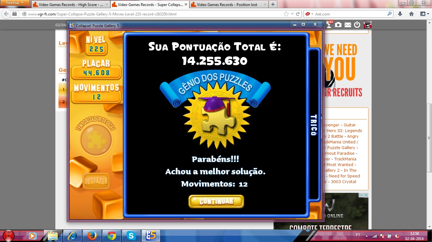Screen dimensions: 432x242
Task: Click the Firefox downloads arrow icon
Action: coord(400,14)
